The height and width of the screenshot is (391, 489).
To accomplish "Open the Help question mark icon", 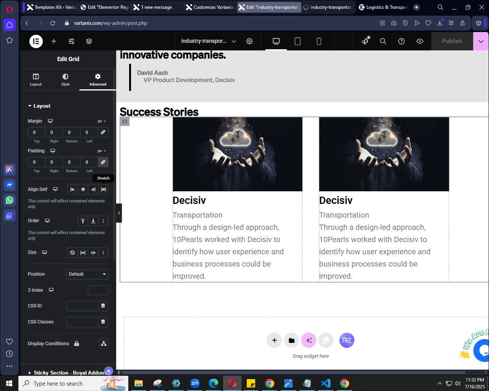I will 402,41.
